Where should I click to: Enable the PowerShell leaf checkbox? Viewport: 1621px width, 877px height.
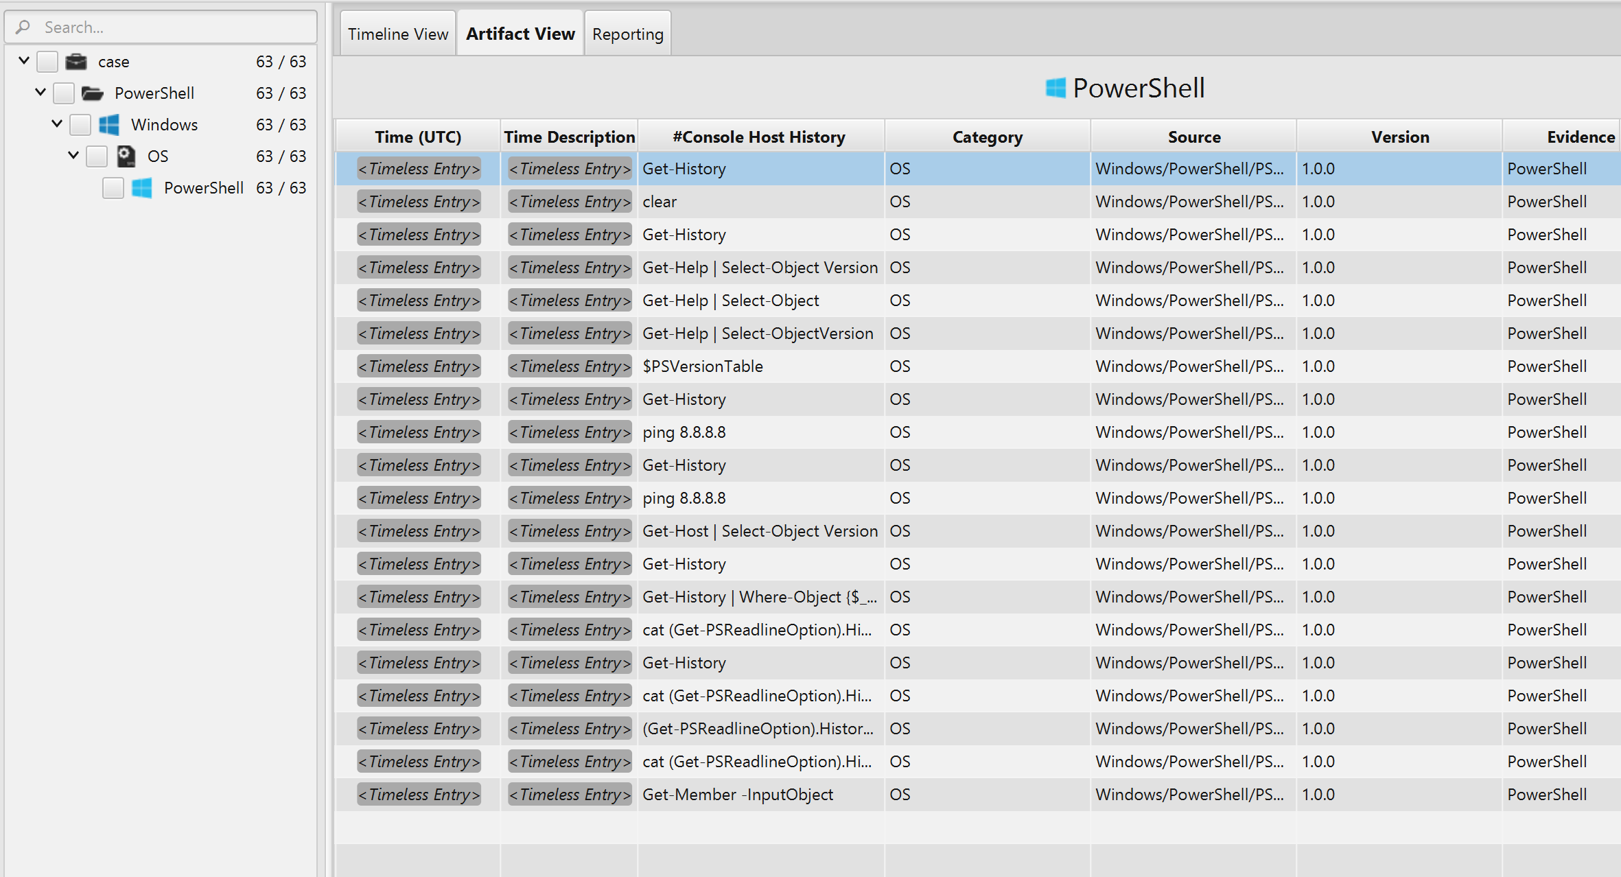(x=113, y=188)
